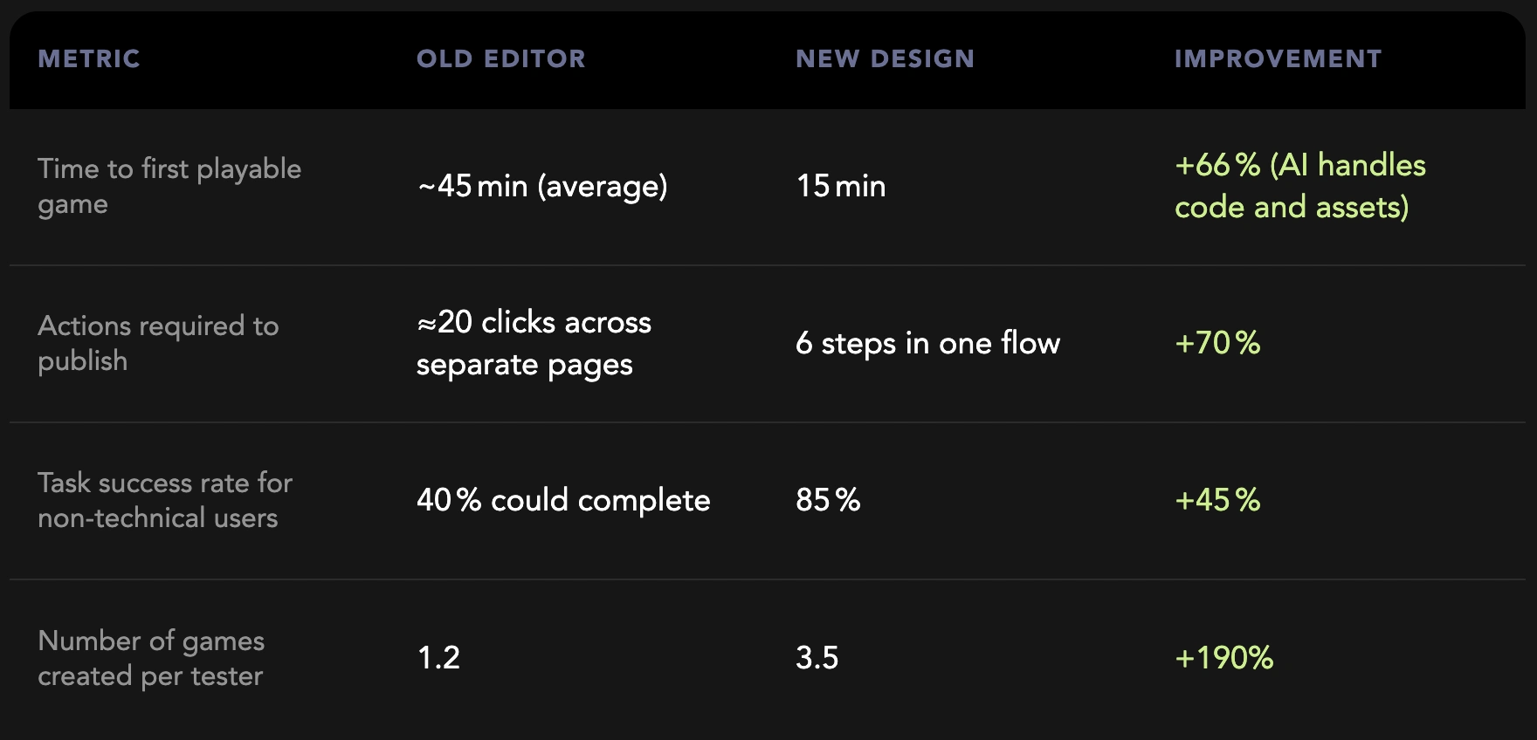The width and height of the screenshot is (1537, 740).
Task: Click the '85%' new design value
Action: coord(828,500)
